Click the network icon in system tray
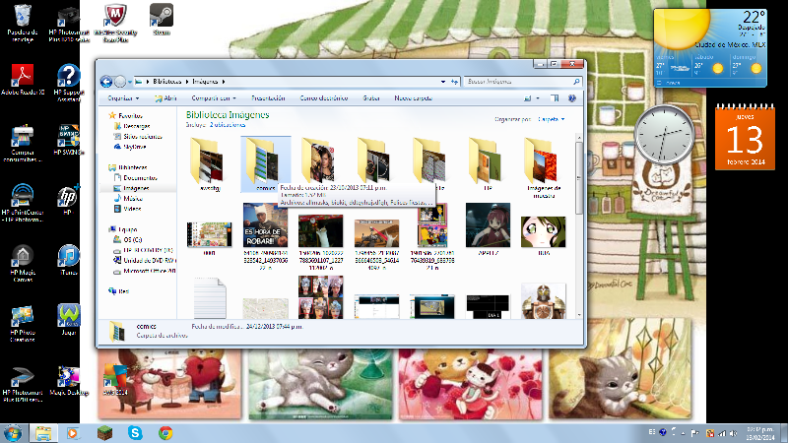Screen dimensions: 788x443 722,433
